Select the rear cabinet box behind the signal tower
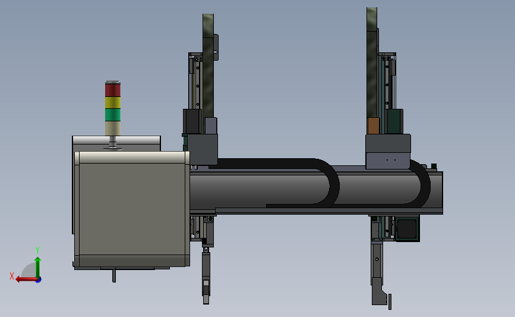The width and height of the screenshot is (515, 317). [116, 143]
